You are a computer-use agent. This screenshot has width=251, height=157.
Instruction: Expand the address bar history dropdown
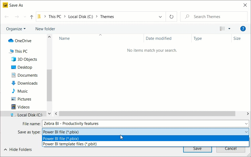click(160, 17)
